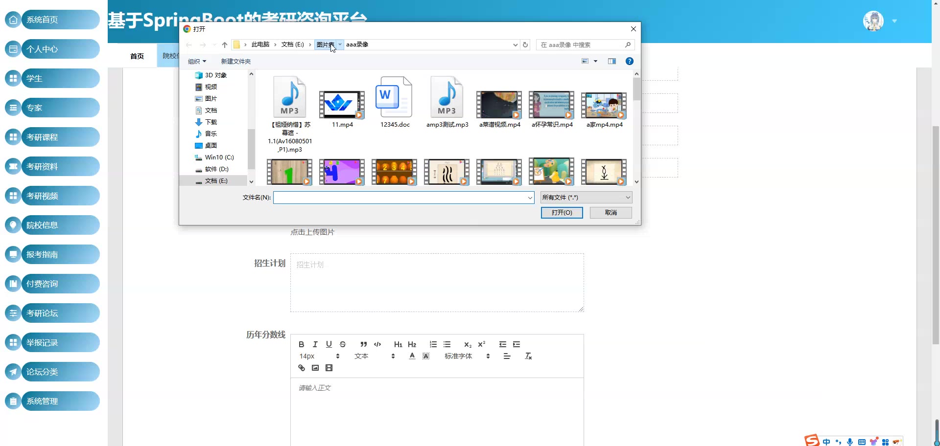Expand the user account dropdown arrow
This screenshot has height=446, width=940.
pos(894,21)
